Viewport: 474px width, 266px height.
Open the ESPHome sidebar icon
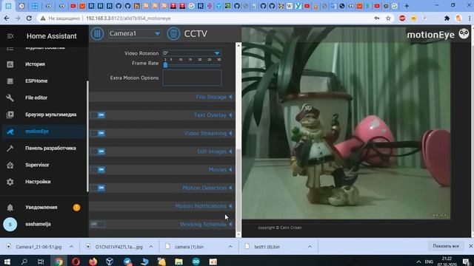10,81
